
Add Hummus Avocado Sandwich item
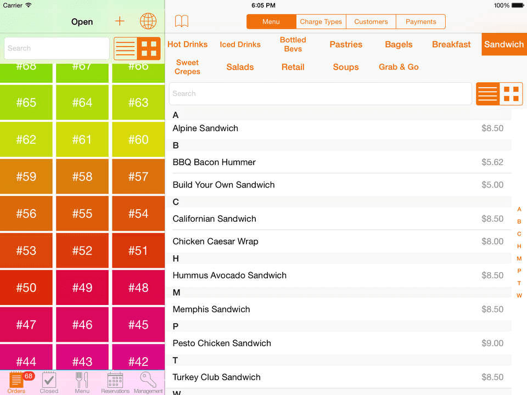point(339,275)
